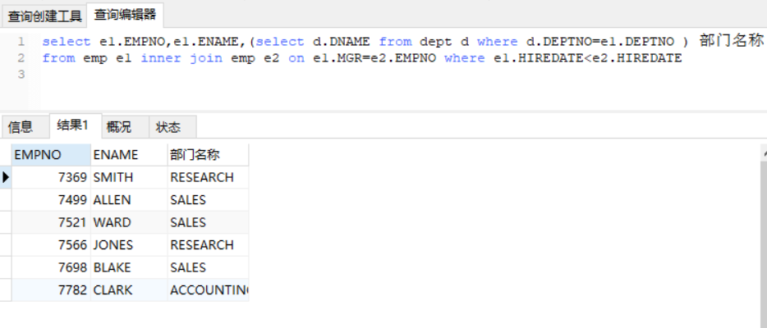Click the current row arrow indicator
The image size is (767, 328).
[x=6, y=177]
